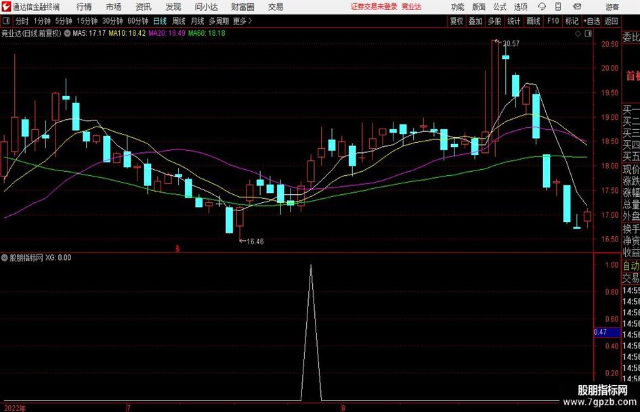Open the 交易 menu
The height and width of the screenshot is (412, 640).
[x=276, y=7]
